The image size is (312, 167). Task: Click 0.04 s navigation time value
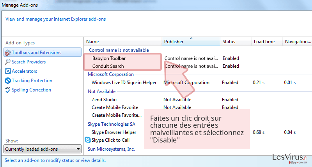coord(290,132)
